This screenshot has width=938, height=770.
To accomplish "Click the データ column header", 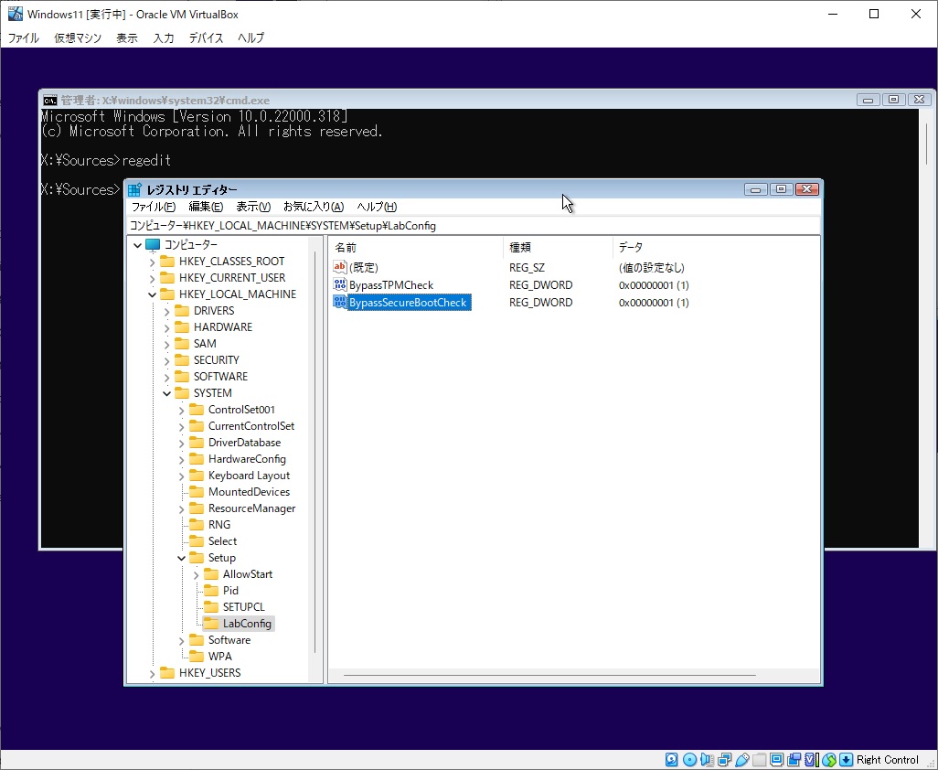I will 716,247.
